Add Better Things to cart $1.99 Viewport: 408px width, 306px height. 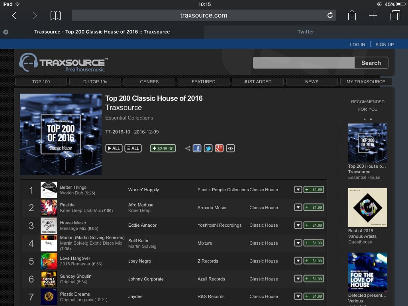314,190
